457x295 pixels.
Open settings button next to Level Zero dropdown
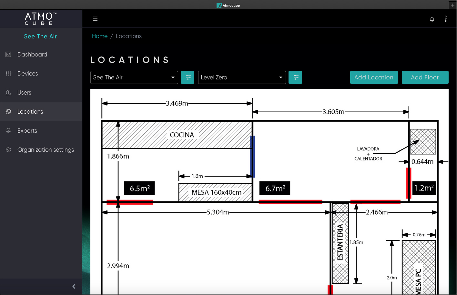pos(295,77)
